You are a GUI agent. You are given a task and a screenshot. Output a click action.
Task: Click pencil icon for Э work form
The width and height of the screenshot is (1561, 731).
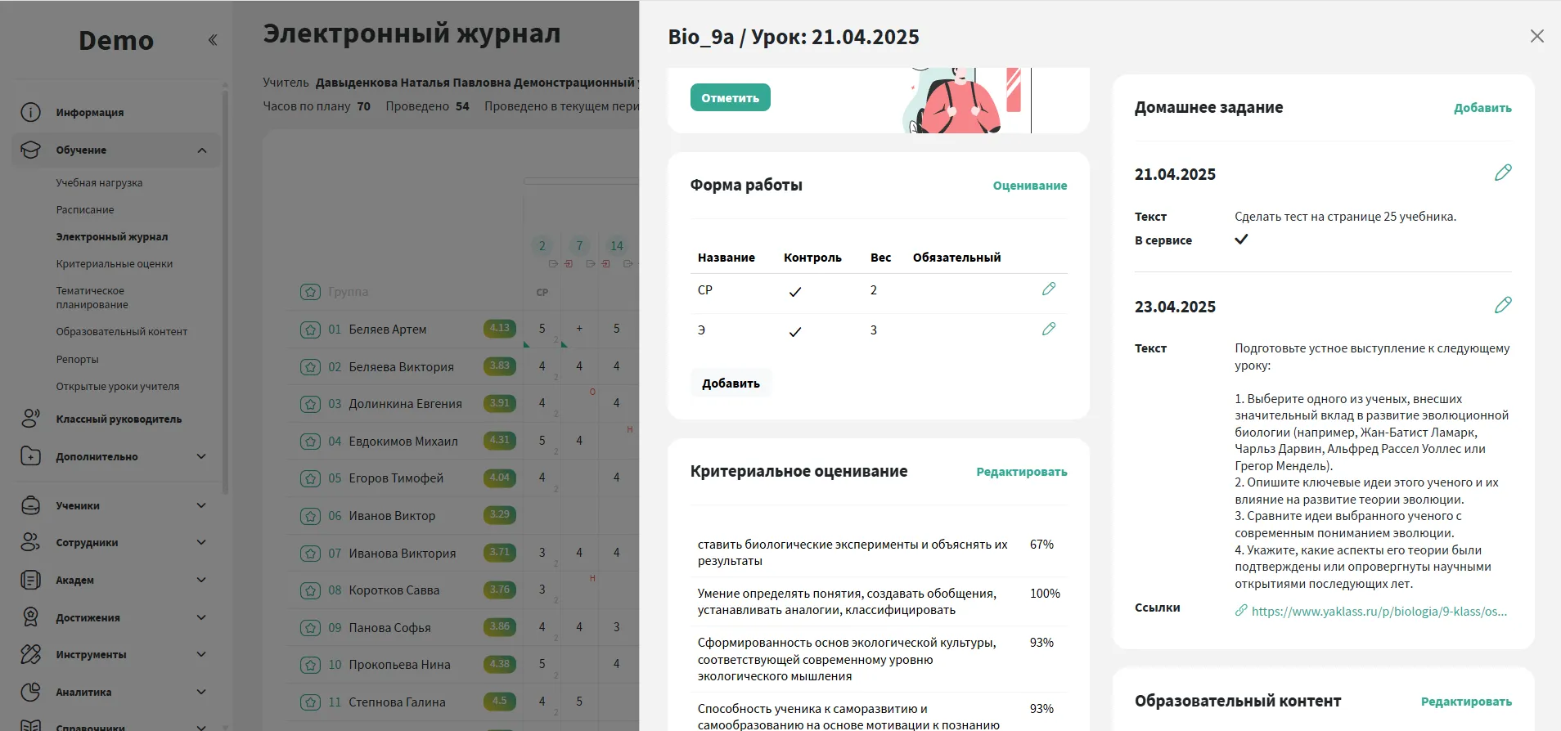(1048, 330)
